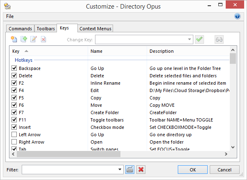Select the 'Toggle toolbars' name cell
The height and width of the screenshot is (180, 247).
(x=107, y=120)
